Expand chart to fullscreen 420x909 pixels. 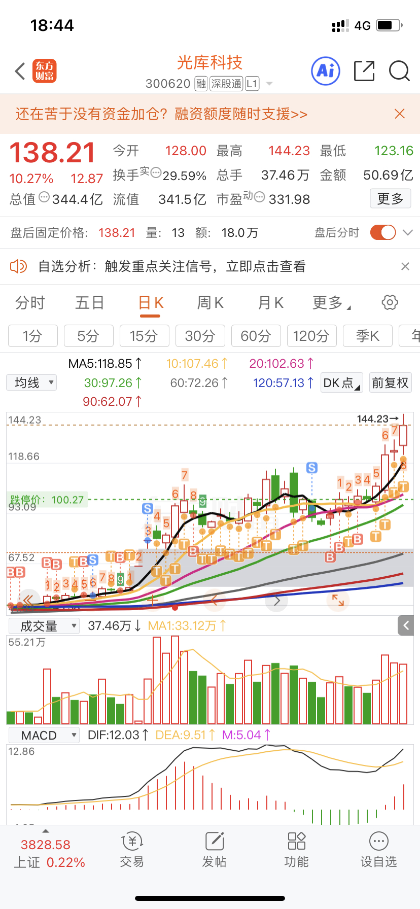point(338,601)
